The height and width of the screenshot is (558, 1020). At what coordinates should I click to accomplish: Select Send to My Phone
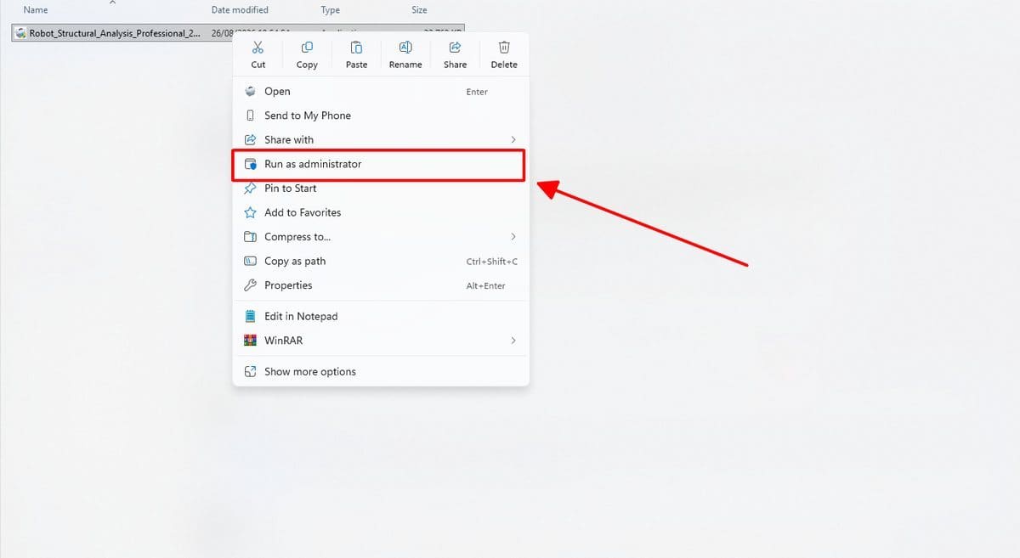point(381,116)
